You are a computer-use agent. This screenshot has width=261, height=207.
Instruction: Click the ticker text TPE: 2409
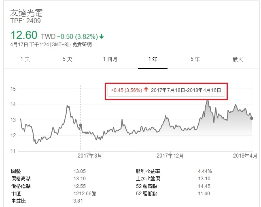point(25,21)
